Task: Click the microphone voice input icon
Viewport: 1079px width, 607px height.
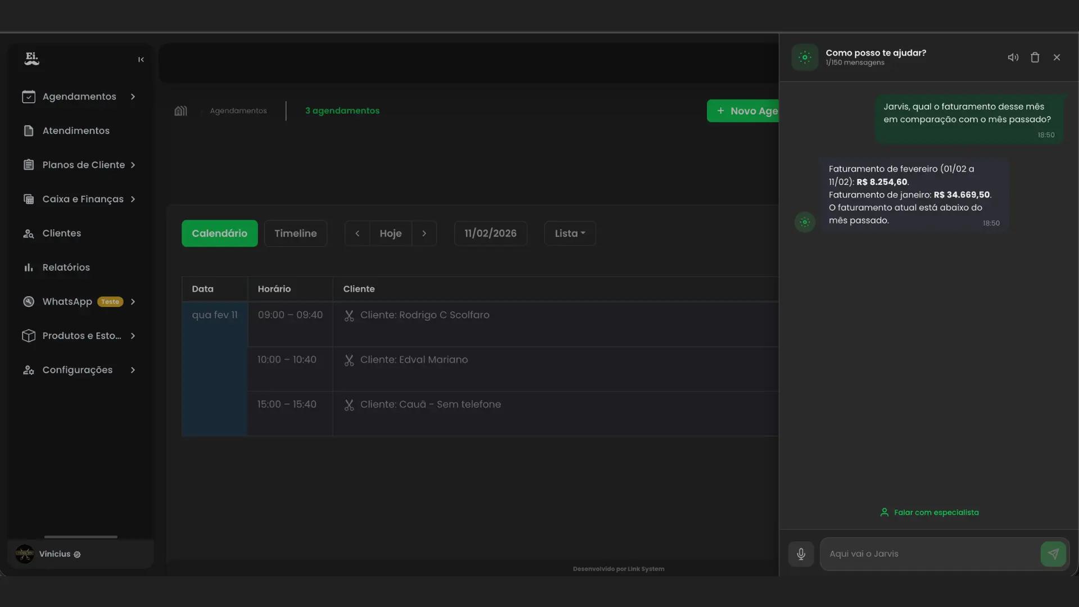Action: click(801, 554)
